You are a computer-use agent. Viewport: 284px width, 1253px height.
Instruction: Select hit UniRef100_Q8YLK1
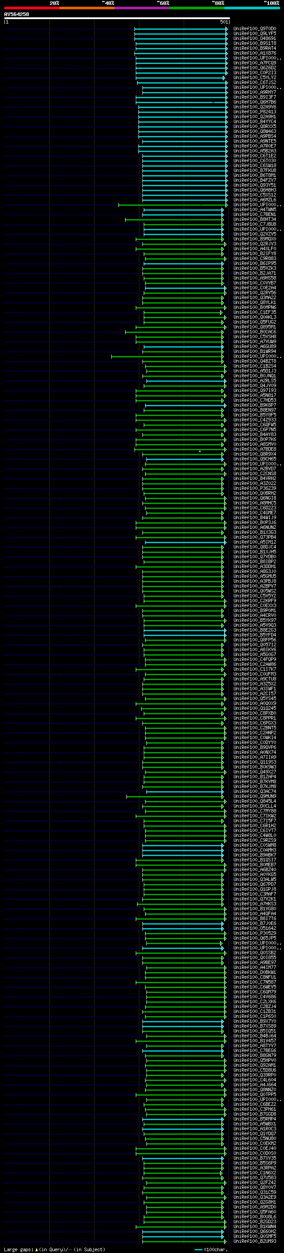pyautogui.click(x=254, y=302)
